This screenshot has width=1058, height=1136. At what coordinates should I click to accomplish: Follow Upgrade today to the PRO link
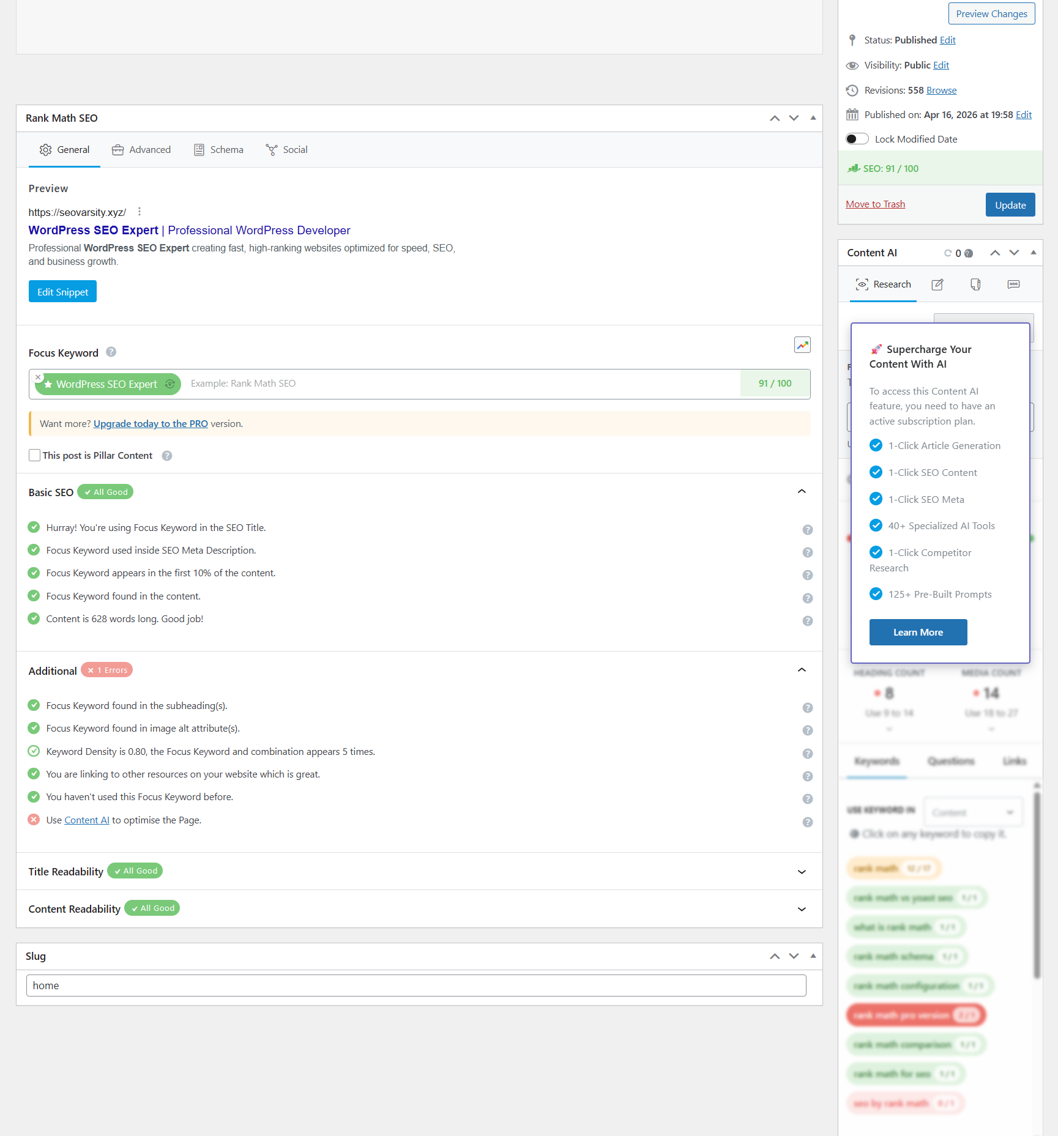point(151,424)
